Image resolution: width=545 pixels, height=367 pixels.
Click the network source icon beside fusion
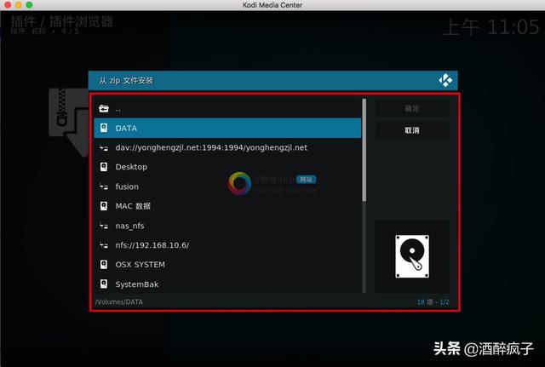pos(104,186)
